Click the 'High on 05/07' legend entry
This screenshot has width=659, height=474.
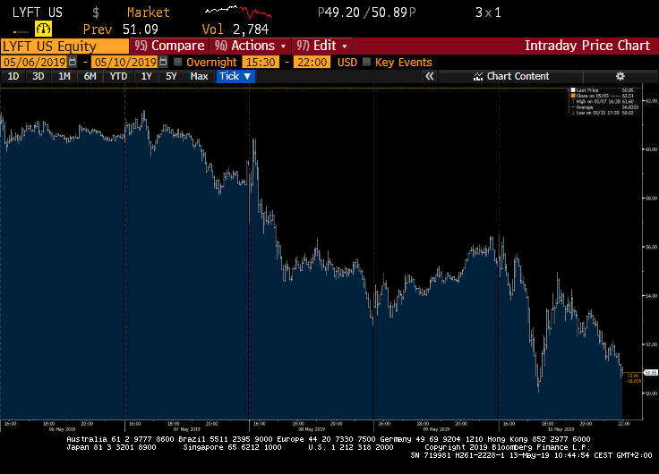click(x=603, y=102)
